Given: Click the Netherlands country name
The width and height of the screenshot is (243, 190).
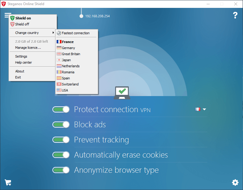Looking at the screenshot, I should pyautogui.click(x=71, y=66).
